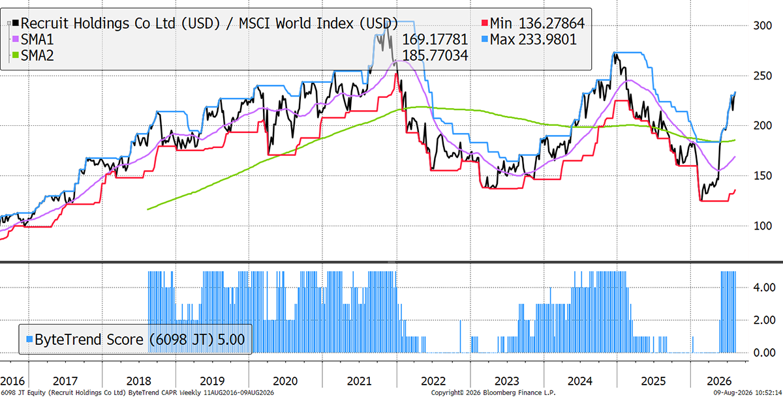
Task: Click the 09-Aug-2026 10:52:14 timestamp
Action: (x=748, y=393)
